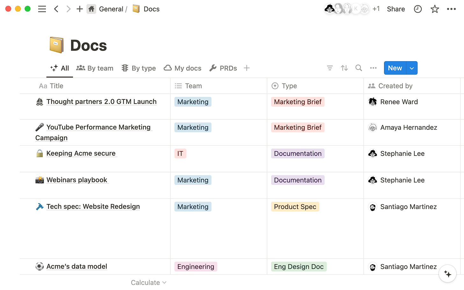
Task: Click the +1 collaborator avatar stack
Action: (x=376, y=9)
